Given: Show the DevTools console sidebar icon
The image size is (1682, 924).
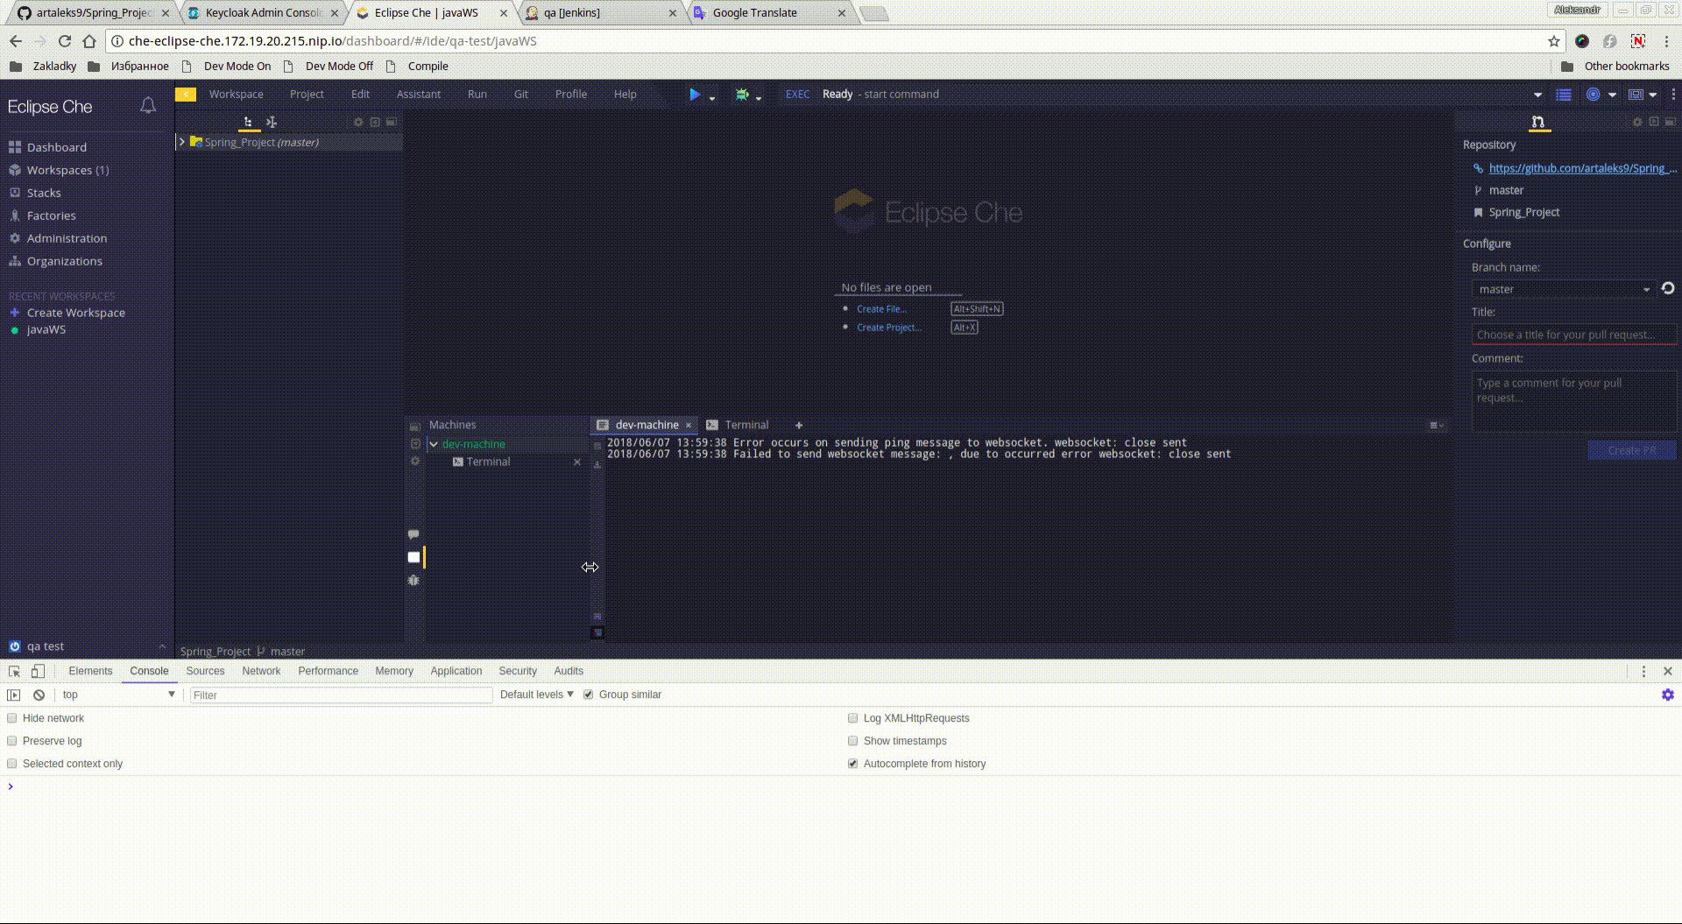Looking at the screenshot, I should (13, 695).
